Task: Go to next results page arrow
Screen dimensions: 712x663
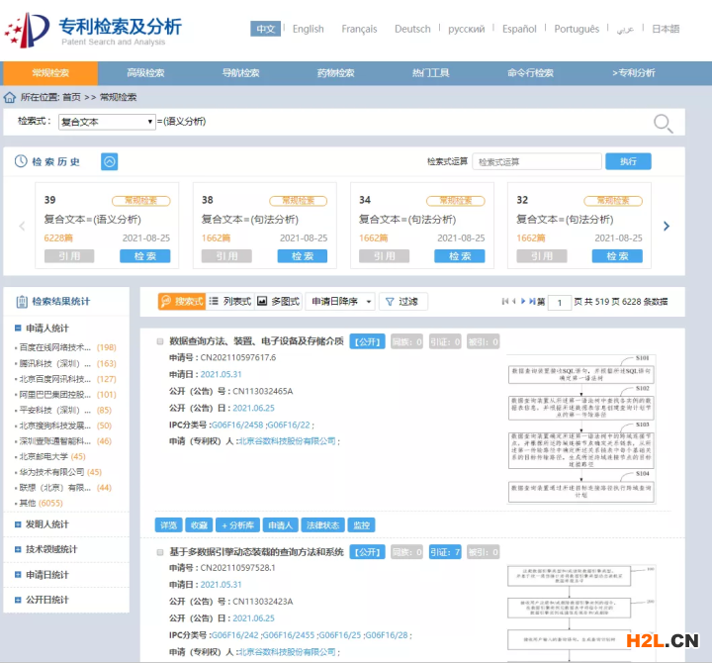Action: (x=523, y=301)
